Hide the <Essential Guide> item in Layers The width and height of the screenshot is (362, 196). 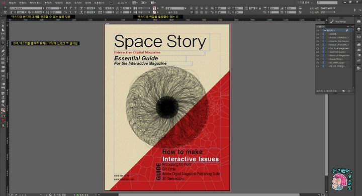coord(318,52)
